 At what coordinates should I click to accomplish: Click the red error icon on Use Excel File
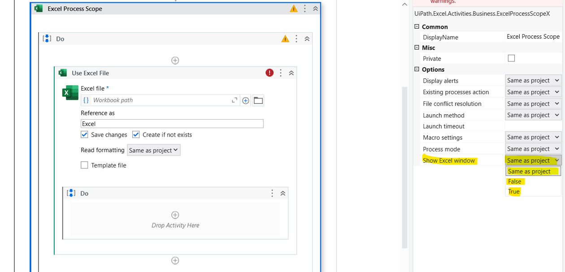point(269,73)
